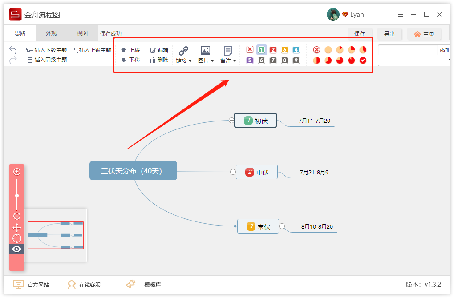Open 在线客服 online support
The height and width of the screenshot is (298, 454).
84,285
